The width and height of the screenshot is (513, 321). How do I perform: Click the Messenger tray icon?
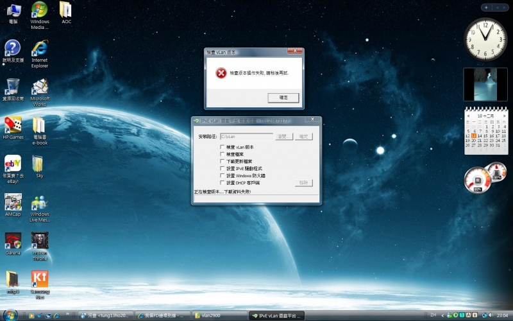(450, 315)
